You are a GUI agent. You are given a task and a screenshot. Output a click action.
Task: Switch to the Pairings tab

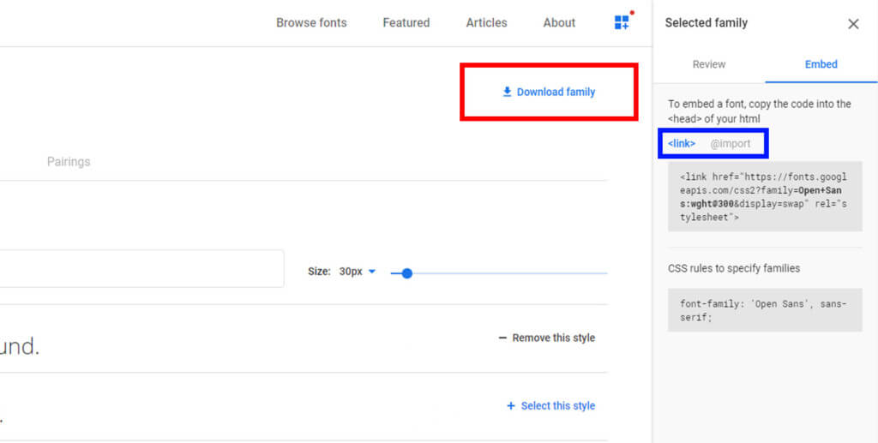[69, 161]
